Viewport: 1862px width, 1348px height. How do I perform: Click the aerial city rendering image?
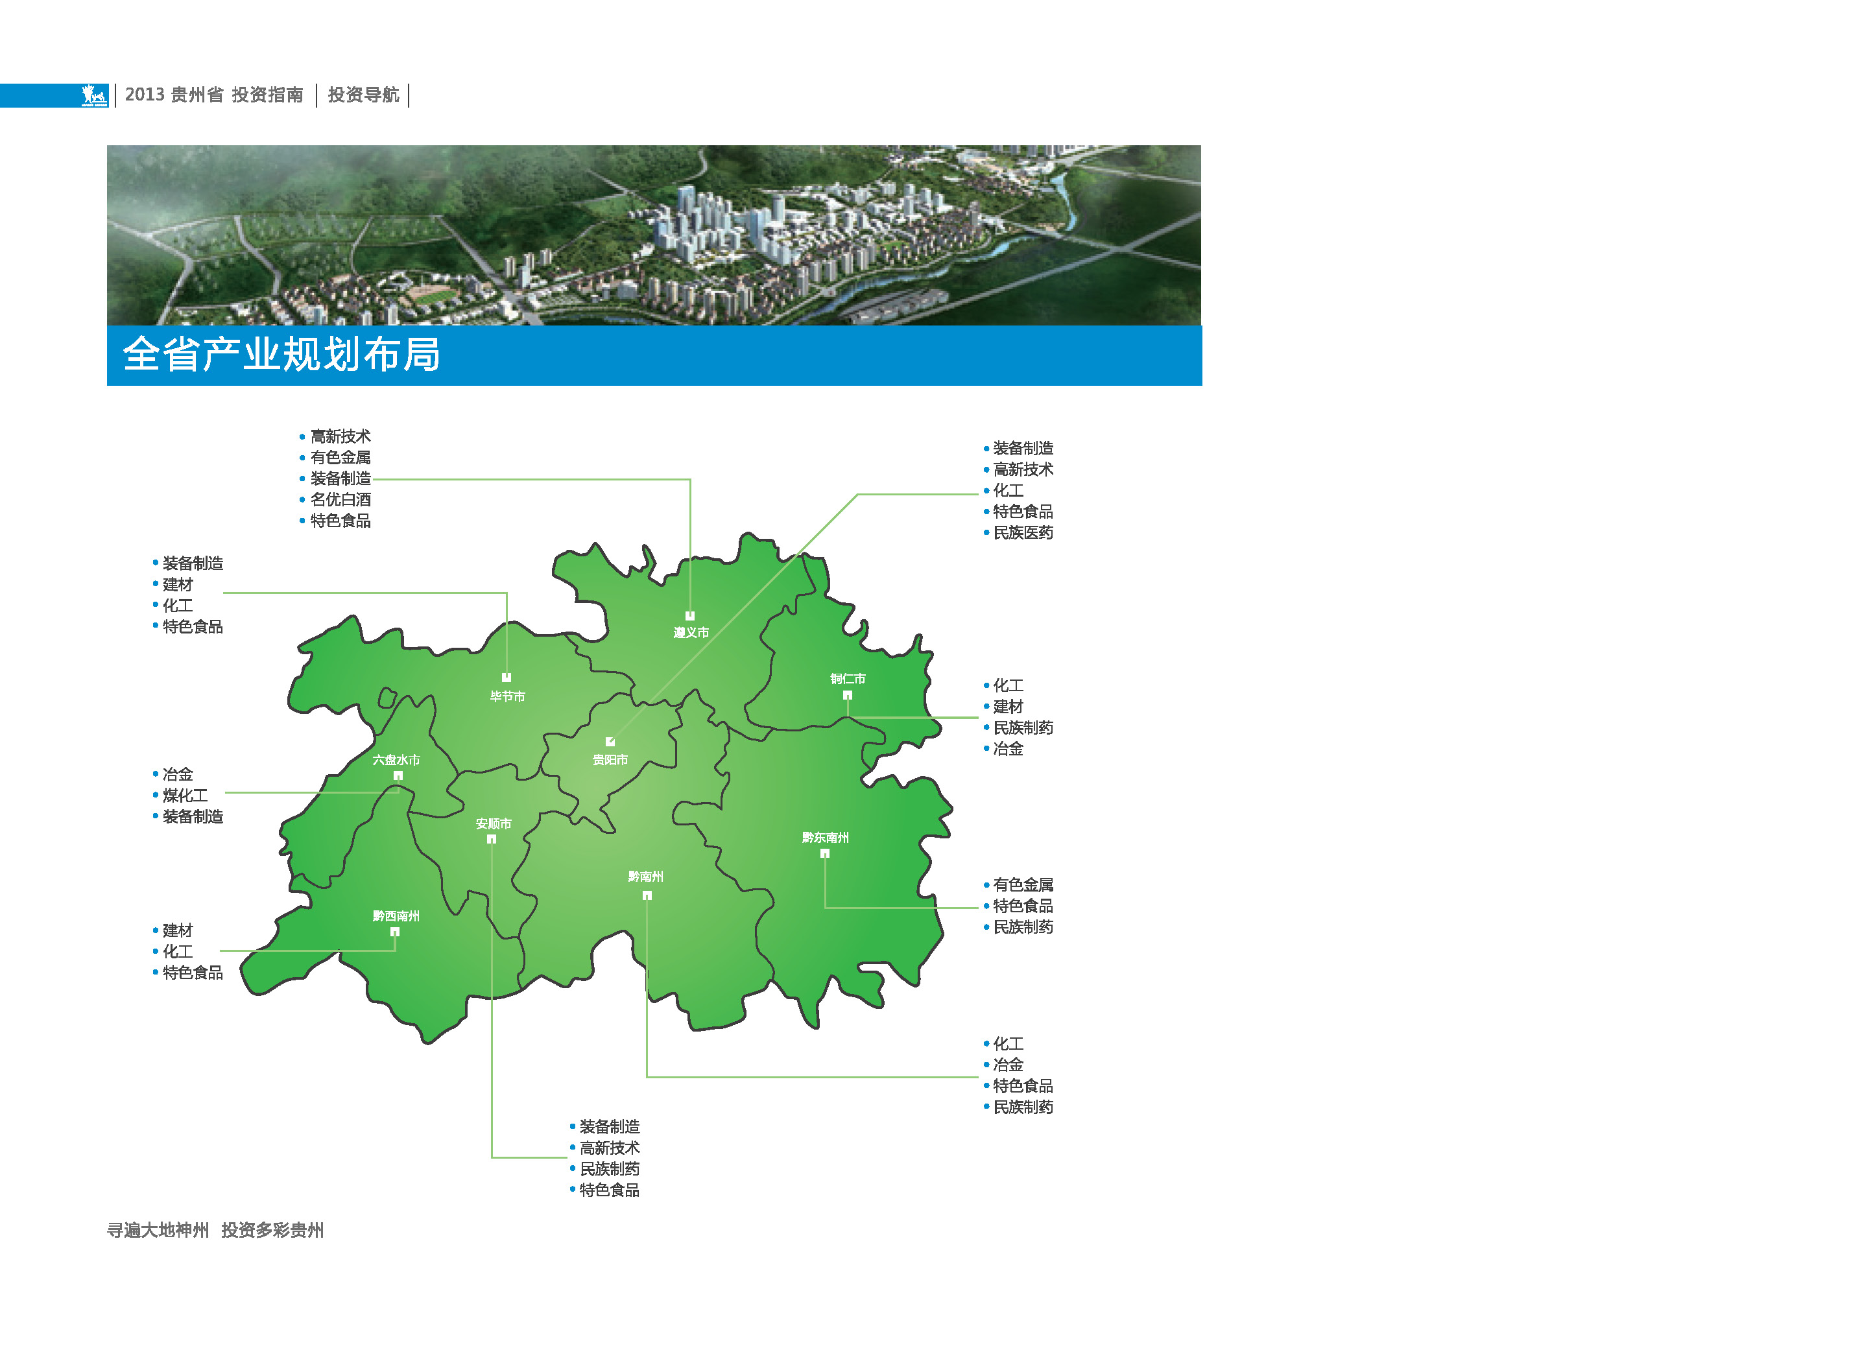[x=654, y=235]
